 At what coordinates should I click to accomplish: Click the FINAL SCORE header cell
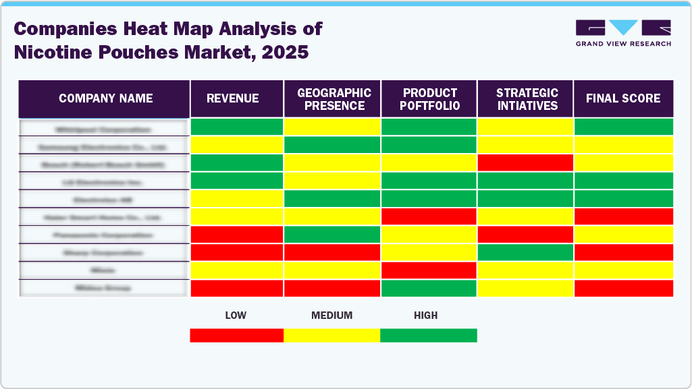pyautogui.click(x=622, y=98)
